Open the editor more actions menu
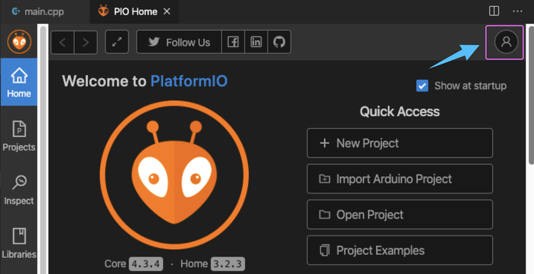Screen dimensions: 534x274 [x=517, y=11]
